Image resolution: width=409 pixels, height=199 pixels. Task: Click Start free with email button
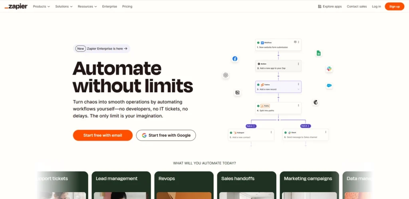click(103, 135)
